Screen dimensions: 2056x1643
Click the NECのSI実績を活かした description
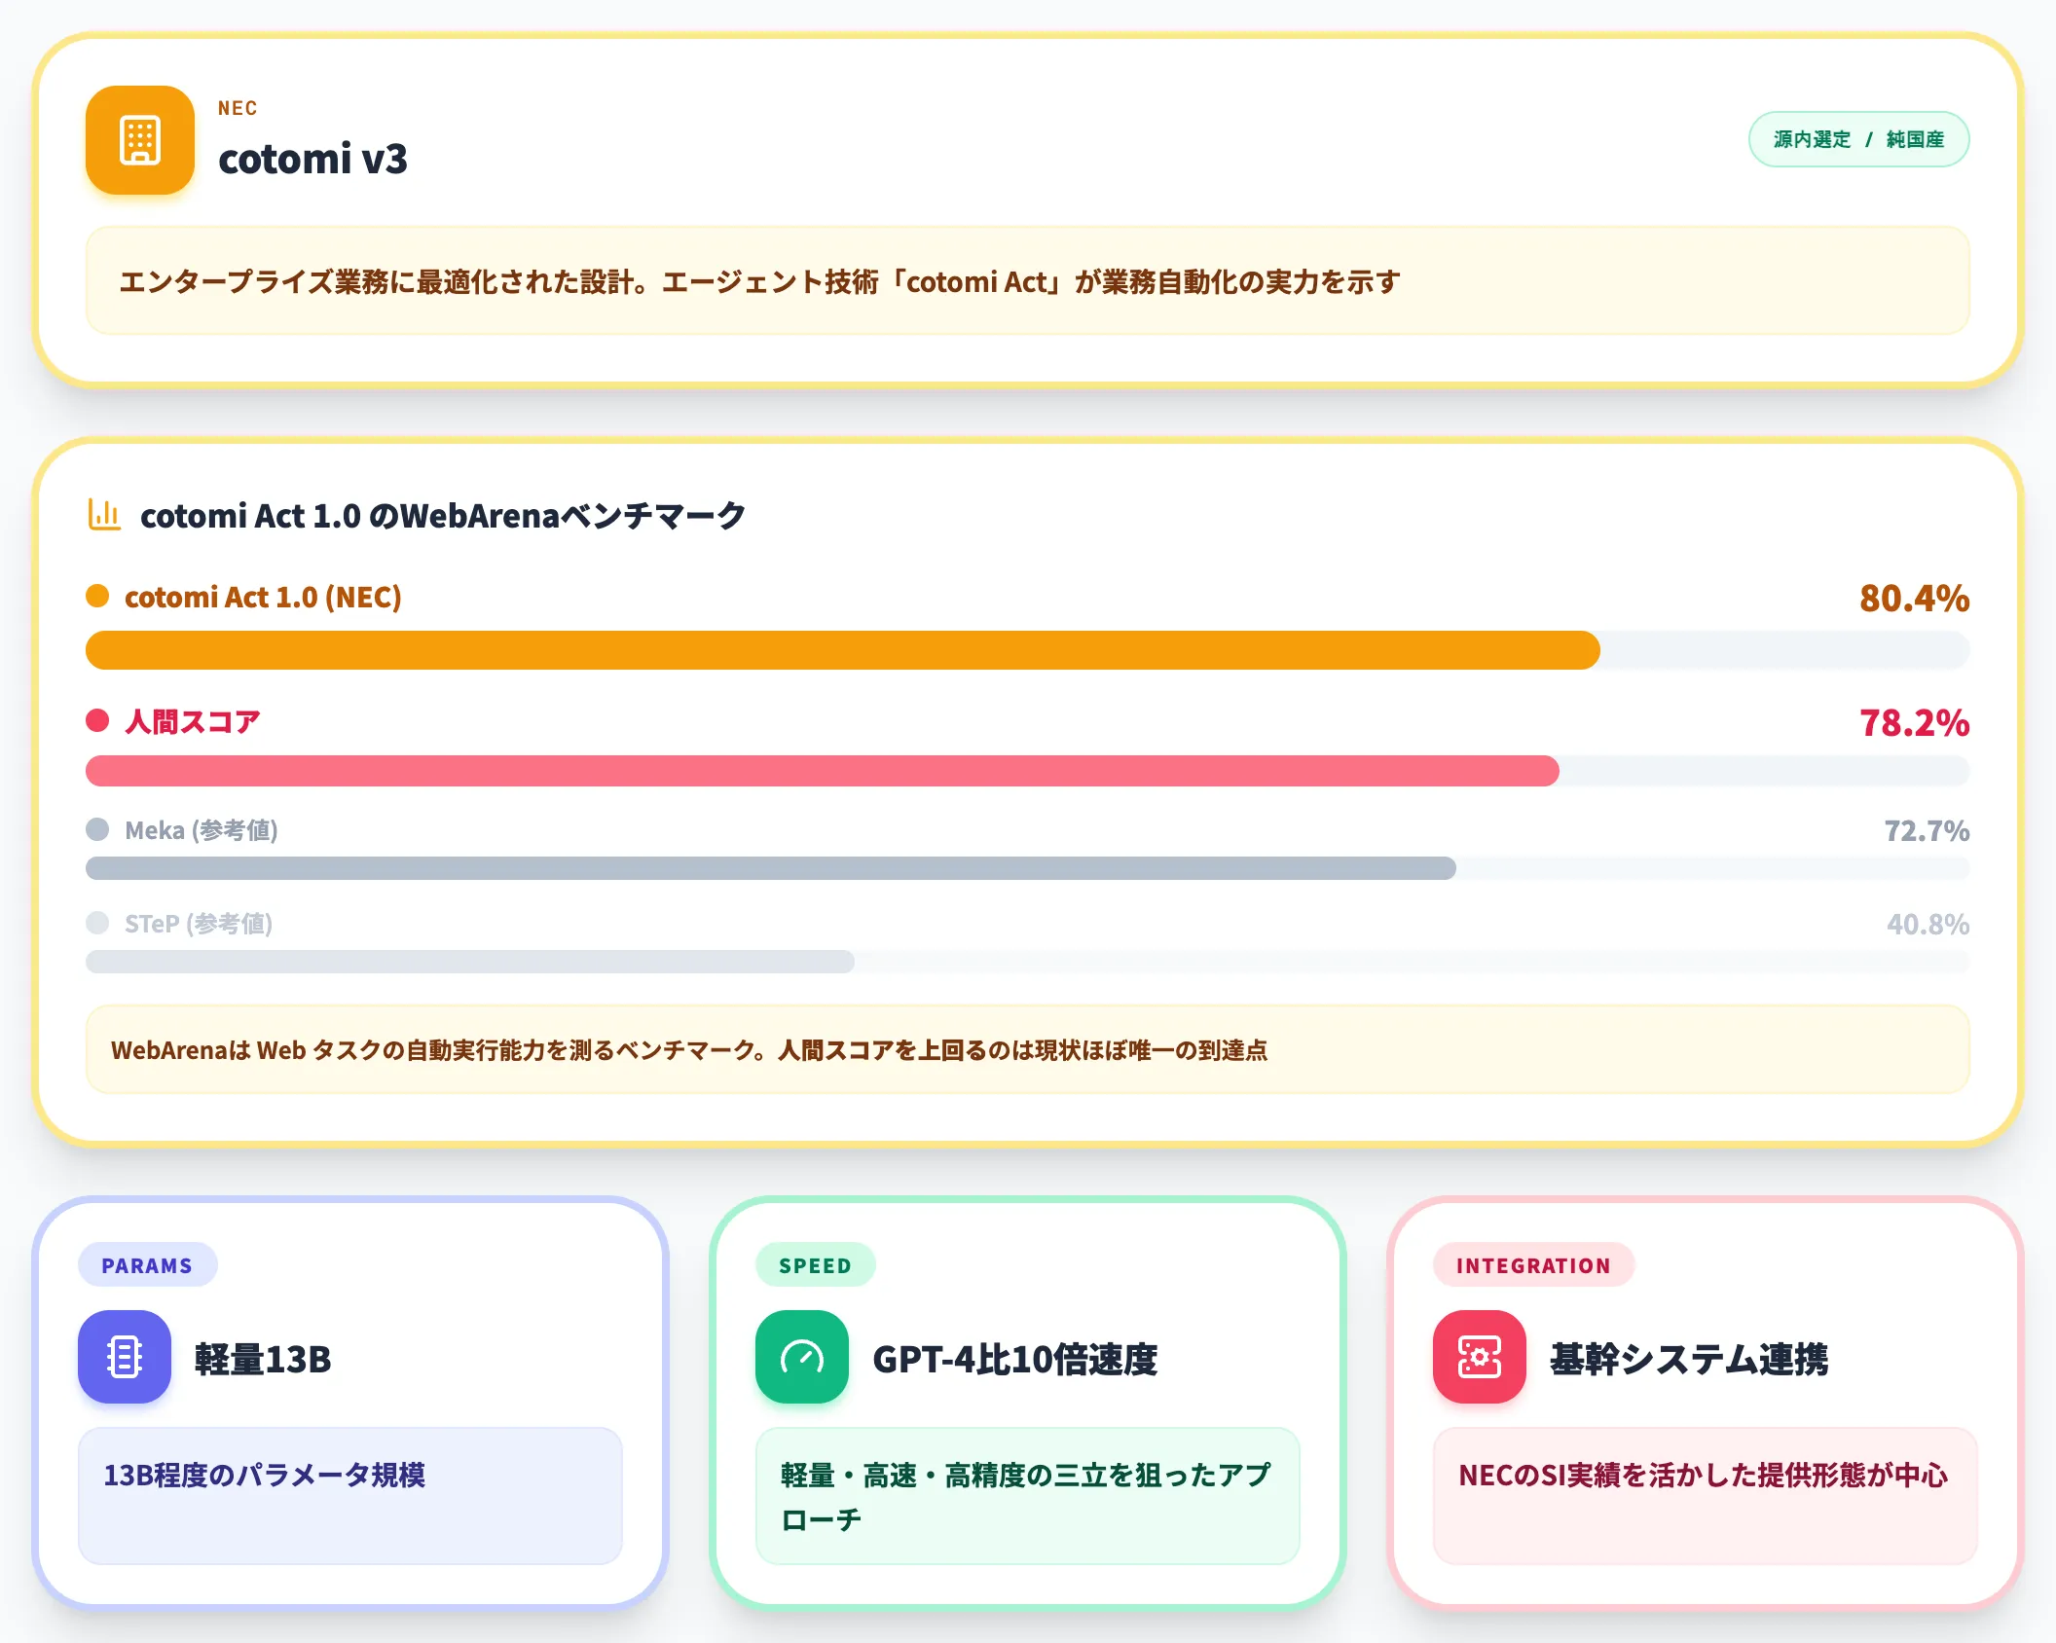1706,1495
